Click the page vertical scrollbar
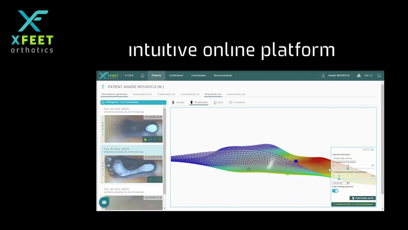The image size is (408, 230). pyautogui.click(x=382, y=140)
